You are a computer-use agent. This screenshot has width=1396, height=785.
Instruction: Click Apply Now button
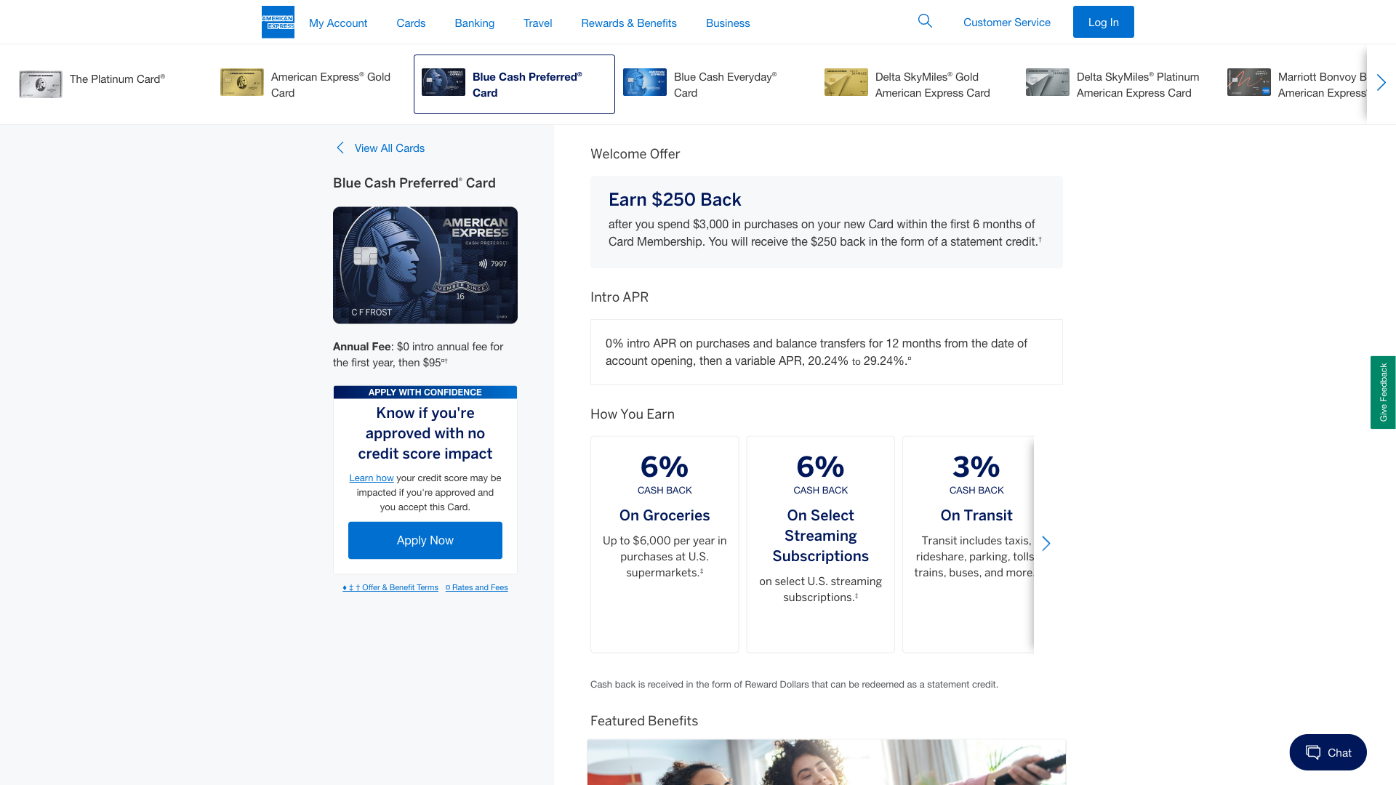(x=425, y=540)
